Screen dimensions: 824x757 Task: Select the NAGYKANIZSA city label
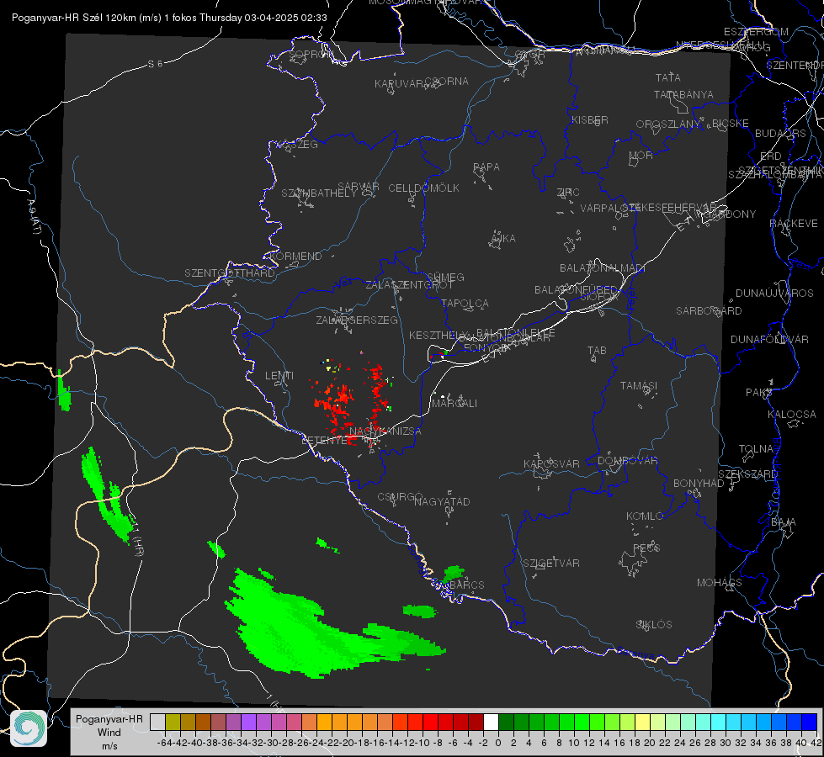click(x=385, y=431)
